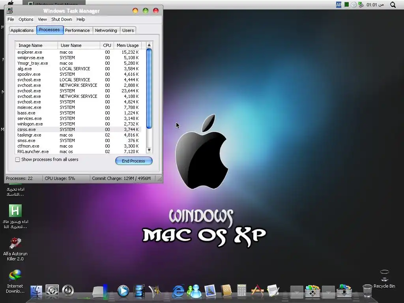Open Internet Download Manager desktop icon
404x303 pixels.
tap(15, 281)
